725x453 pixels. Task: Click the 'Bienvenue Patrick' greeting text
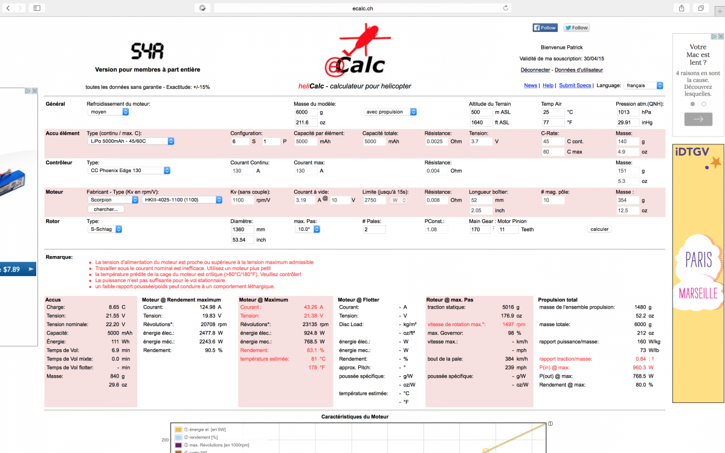point(562,47)
